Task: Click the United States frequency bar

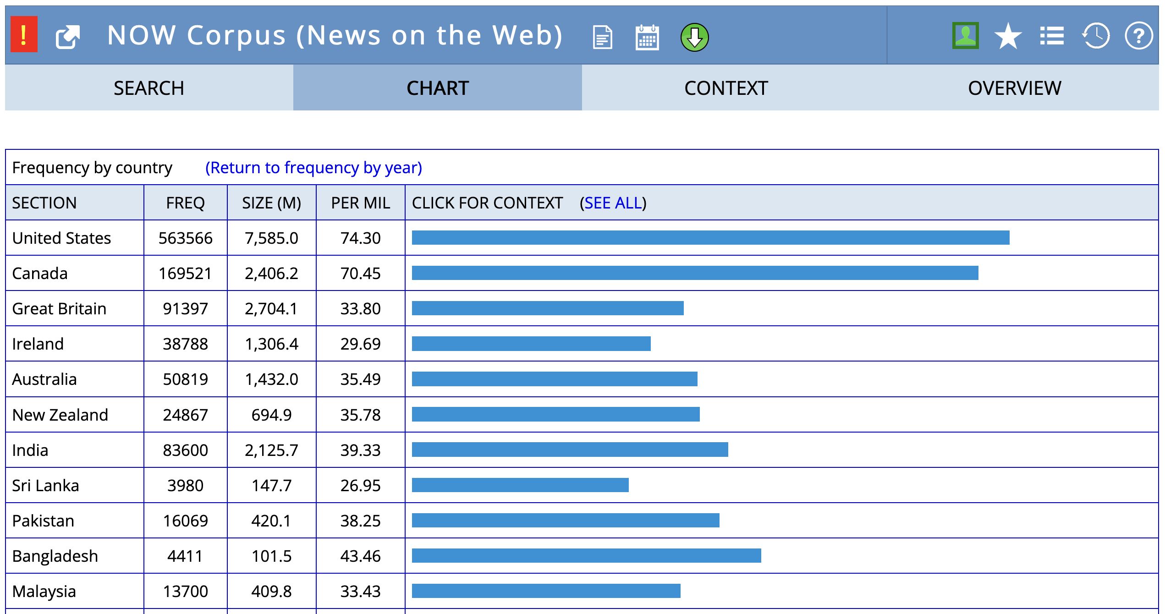Action: point(710,238)
